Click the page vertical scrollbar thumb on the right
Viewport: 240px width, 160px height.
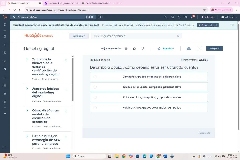click(239, 76)
